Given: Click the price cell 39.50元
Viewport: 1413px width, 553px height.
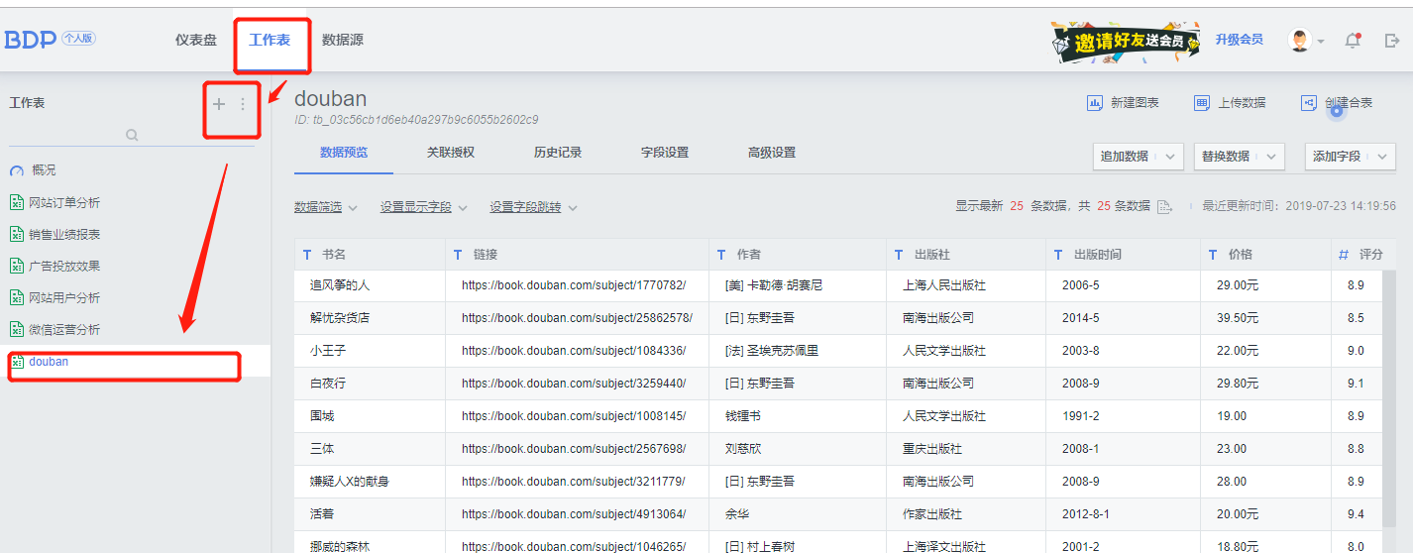Looking at the screenshot, I should click(1238, 318).
